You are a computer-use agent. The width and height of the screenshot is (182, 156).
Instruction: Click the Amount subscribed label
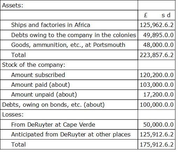38,75
